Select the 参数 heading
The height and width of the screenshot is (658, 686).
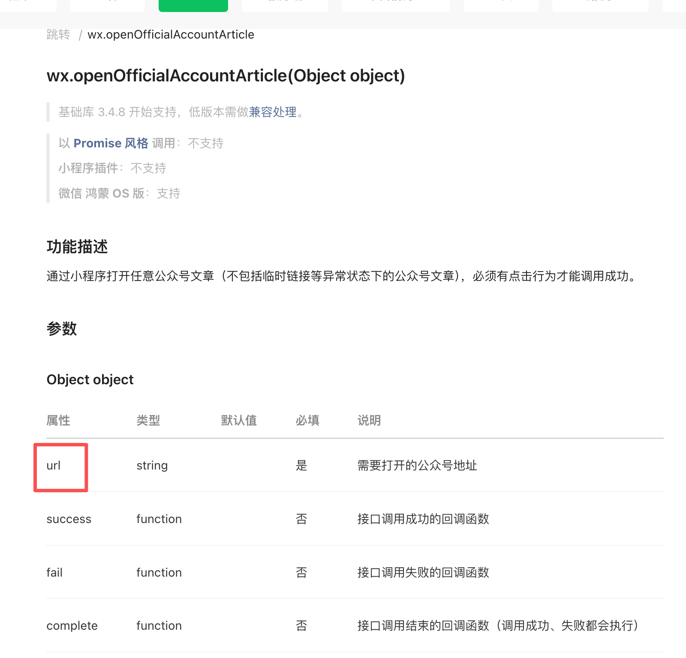tap(62, 329)
